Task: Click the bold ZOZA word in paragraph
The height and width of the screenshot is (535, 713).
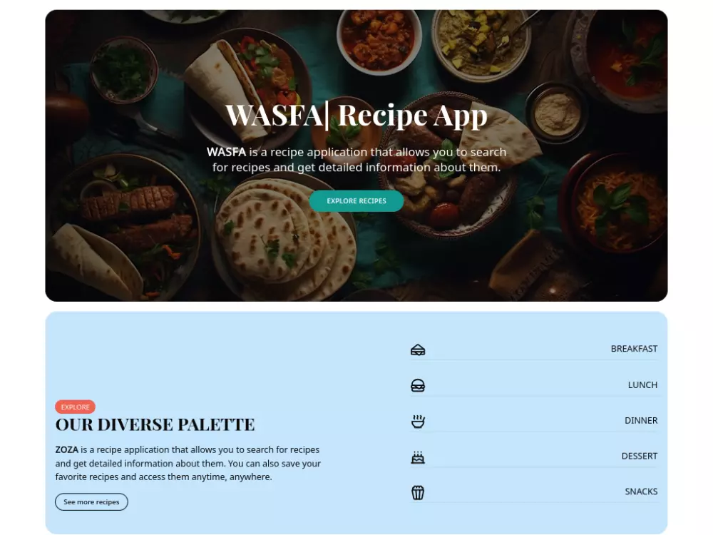Action: pyautogui.click(x=67, y=449)
